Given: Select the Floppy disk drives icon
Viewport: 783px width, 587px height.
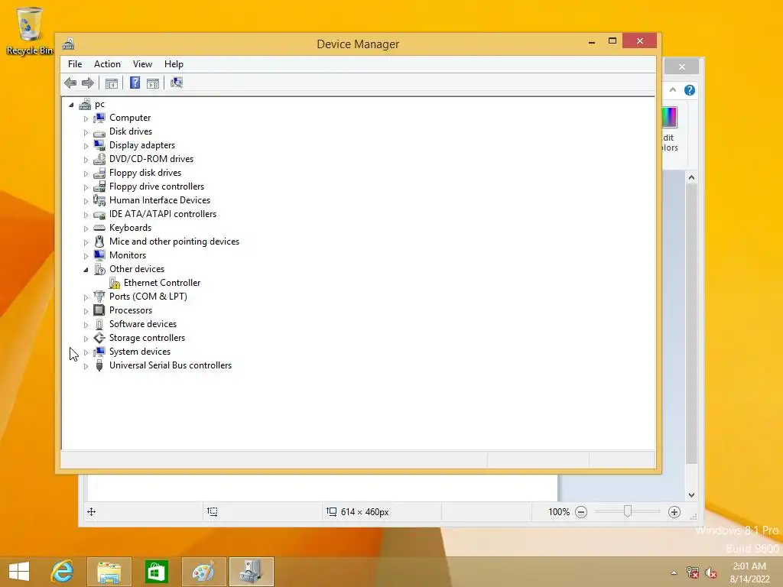Looking at the screenshot, I should [x=99, y=173].
